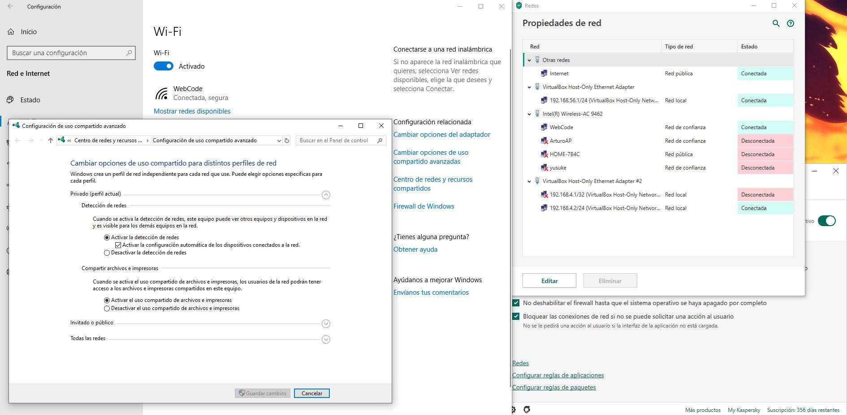Image resolution: width=847 pixels, height=415 pixels.
Task: Open recent locations dropdown beside forward arrow
Action: (41, 140)
